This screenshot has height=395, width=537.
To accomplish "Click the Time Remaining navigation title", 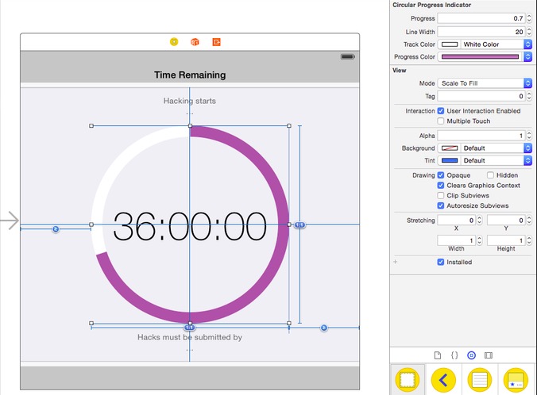I will 190,75.
